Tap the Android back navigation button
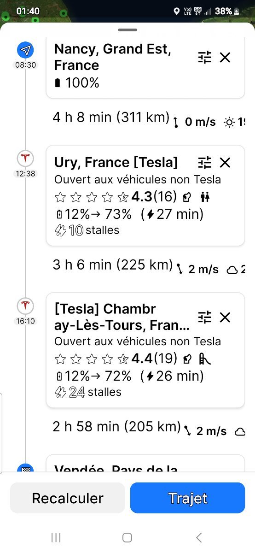Screen dimensions: 255x553 pyautogui.click(x=199, y=537)
